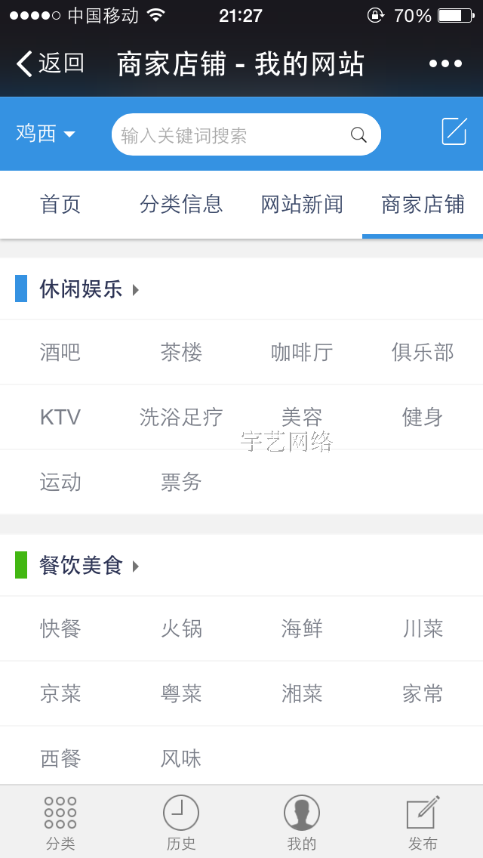Tap the magnifier icon in the search bar
The width and height of the screenshot is (483, 858).
(x=358, y=134)
